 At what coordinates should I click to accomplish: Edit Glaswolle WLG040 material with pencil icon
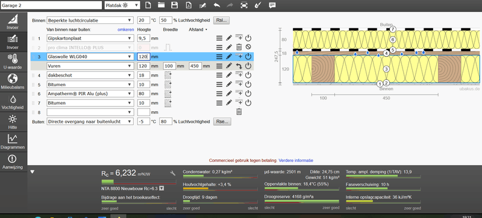[229, 57]
